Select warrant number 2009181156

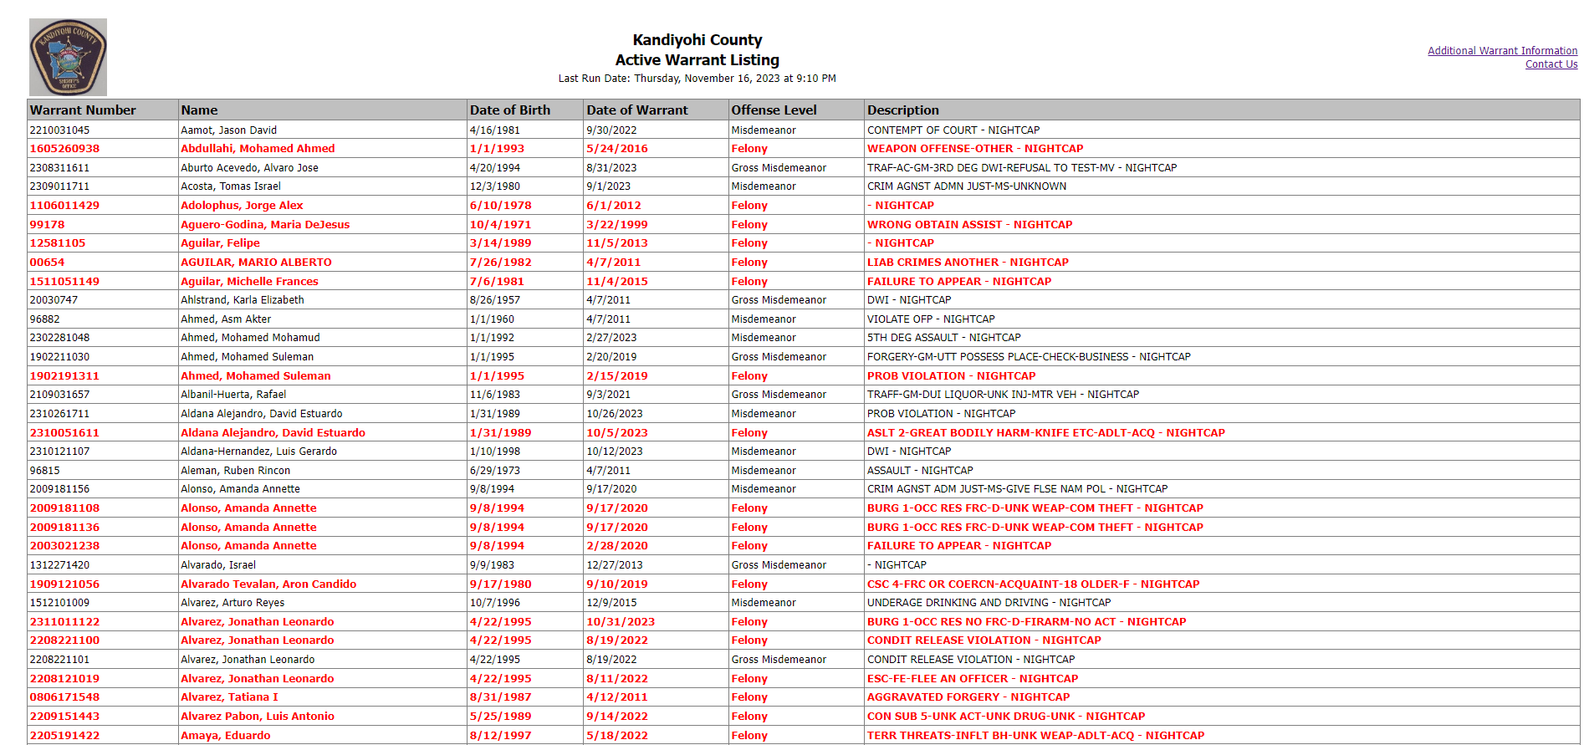pos(59,489)
